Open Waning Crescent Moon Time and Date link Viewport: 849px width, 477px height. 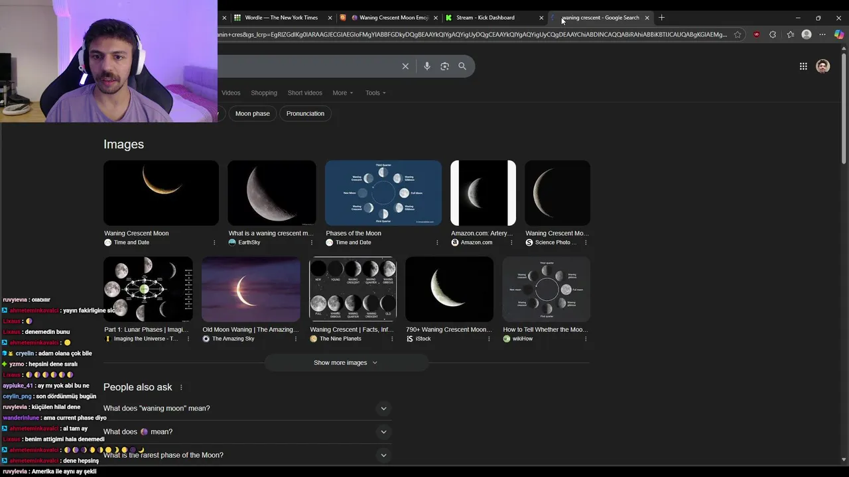137,233
